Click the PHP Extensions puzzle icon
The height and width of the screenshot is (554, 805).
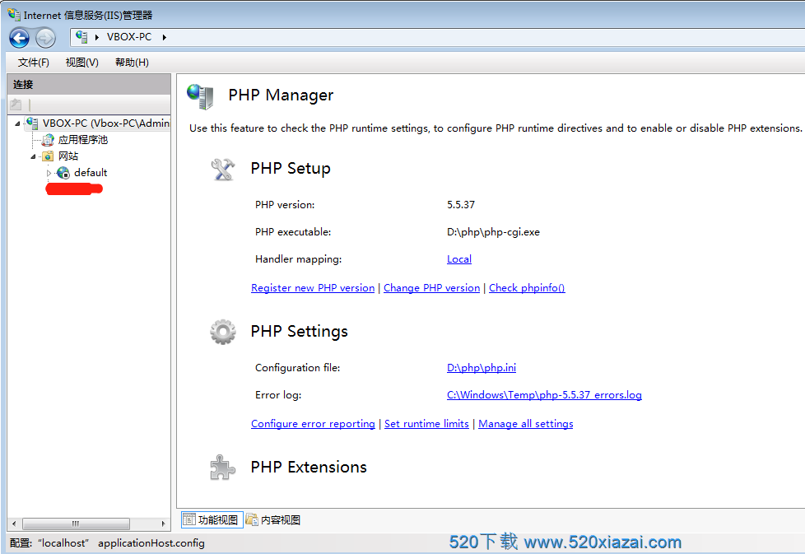coord(222,468)
